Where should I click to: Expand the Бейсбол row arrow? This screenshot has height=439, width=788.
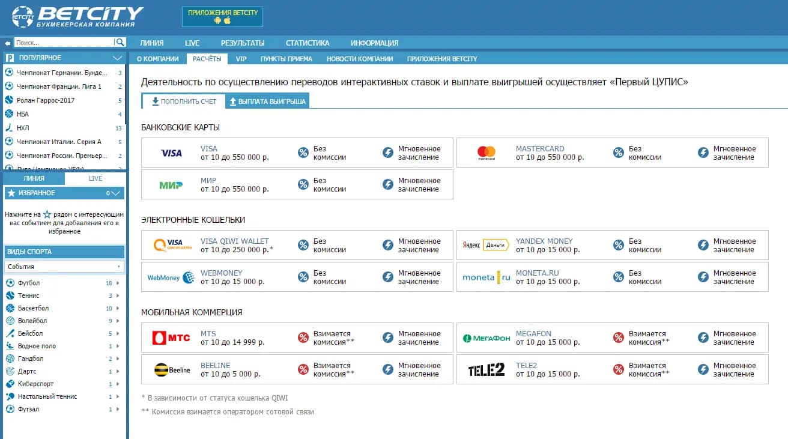click(x=118, y=333)
